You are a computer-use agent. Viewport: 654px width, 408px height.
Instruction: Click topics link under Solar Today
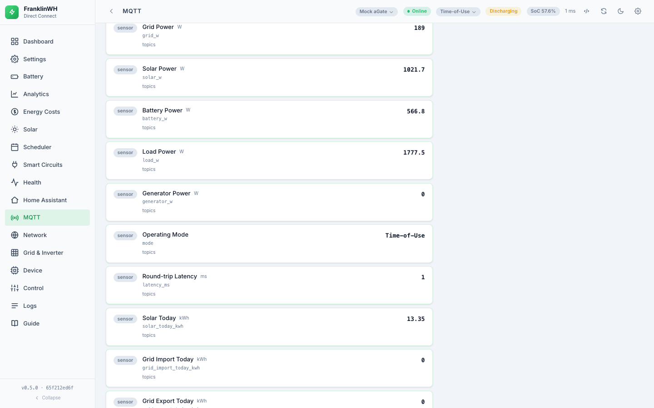[x=149, y=335]
